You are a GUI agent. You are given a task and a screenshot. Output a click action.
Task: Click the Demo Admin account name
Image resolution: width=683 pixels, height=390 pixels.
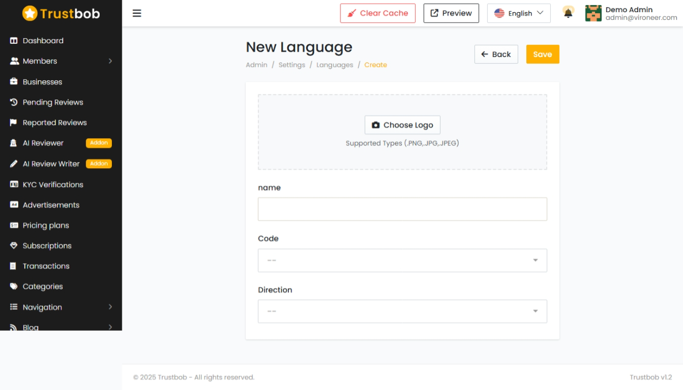629,9
